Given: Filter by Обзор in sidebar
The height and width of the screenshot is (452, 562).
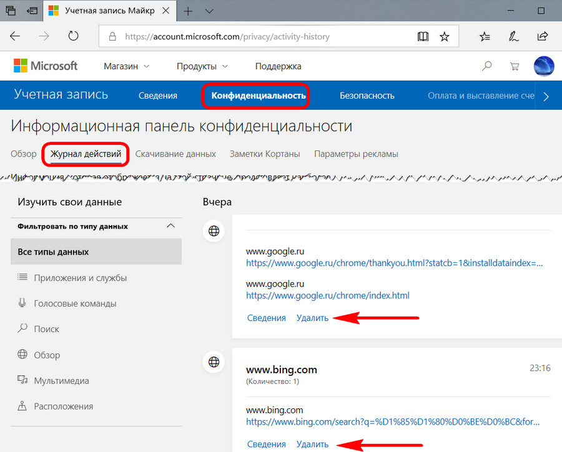Looking at the screenshot, I should (47, 355).
